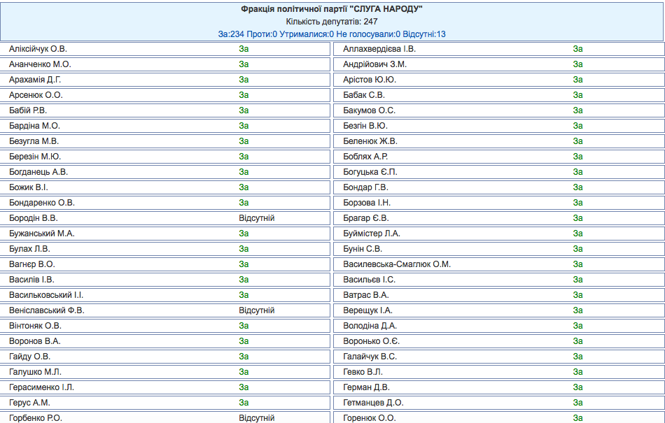Click the 'Відсутній' status for Бородін В.В.
This screenshot has height=423, width=665.
[256, 218]
